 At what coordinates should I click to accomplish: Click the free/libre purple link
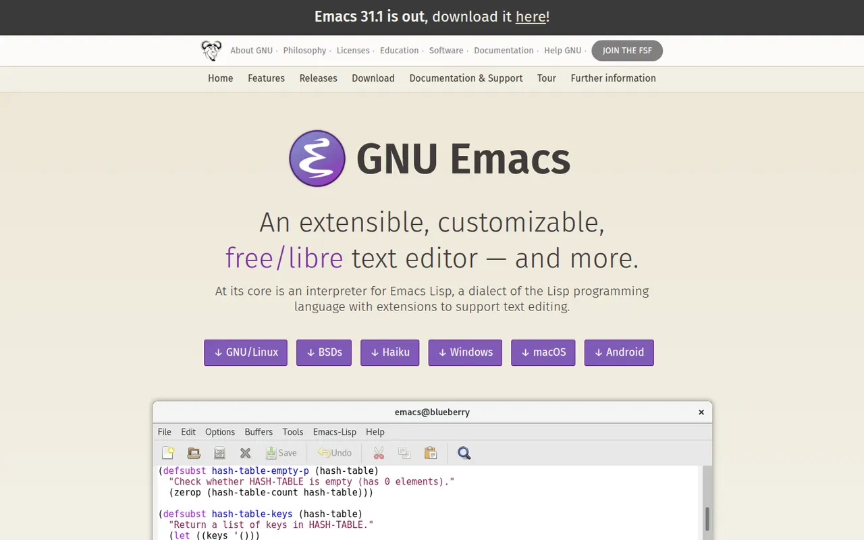(284, 259)
